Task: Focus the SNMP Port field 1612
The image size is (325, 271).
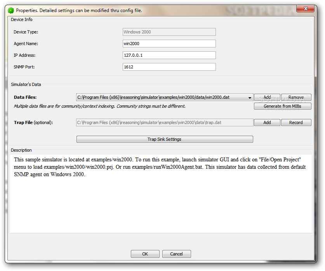Action: point(169,67)
